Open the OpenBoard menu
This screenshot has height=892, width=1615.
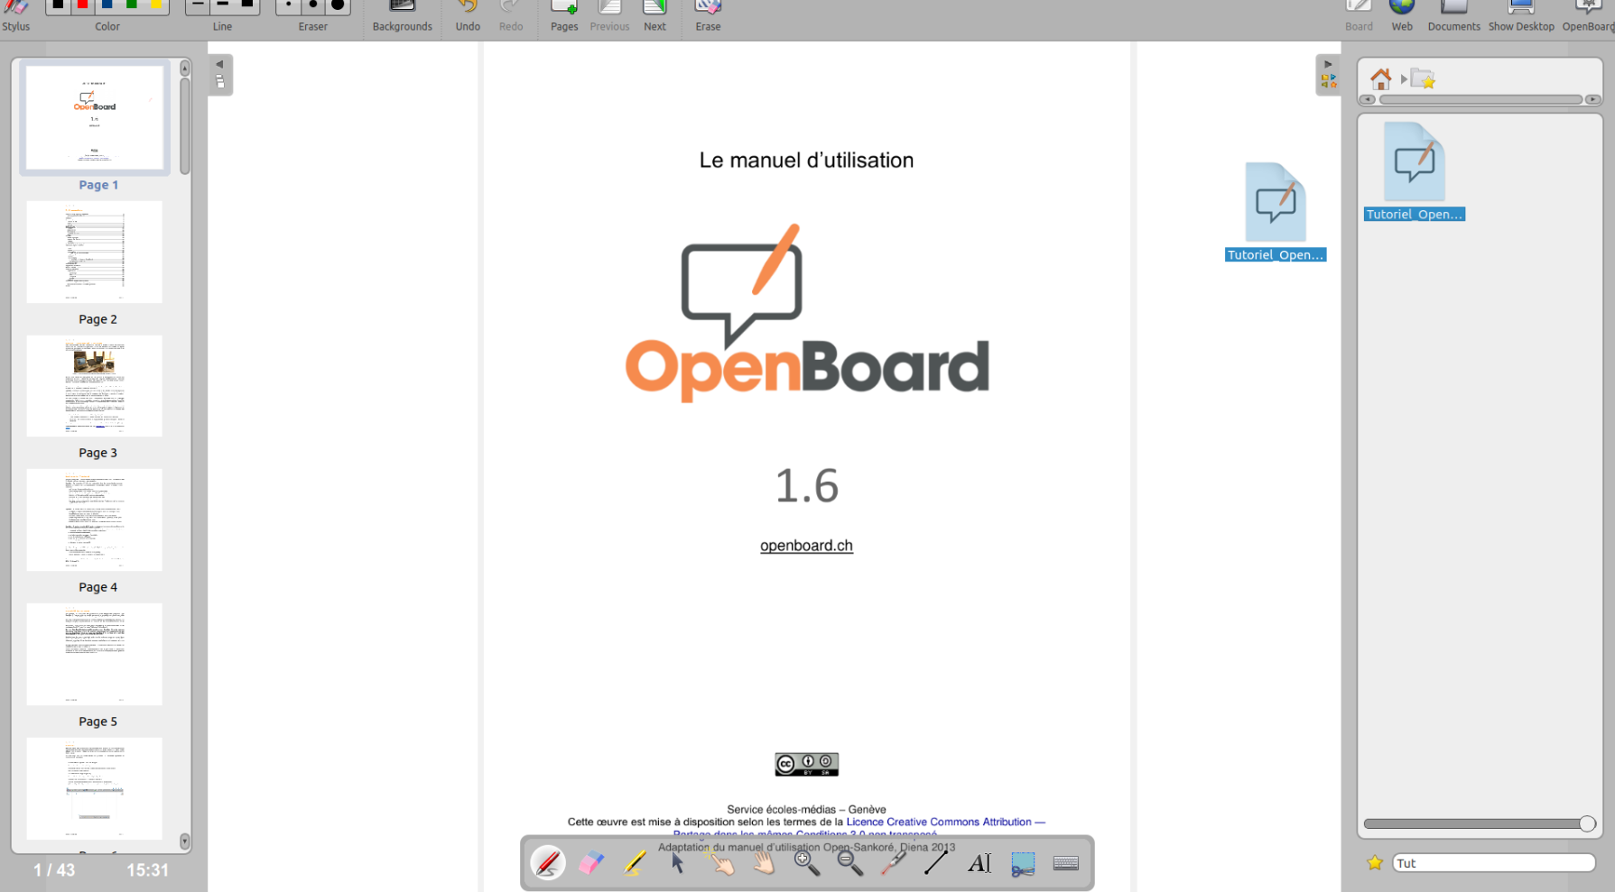pyautogui.click(x=1588, y=15)
